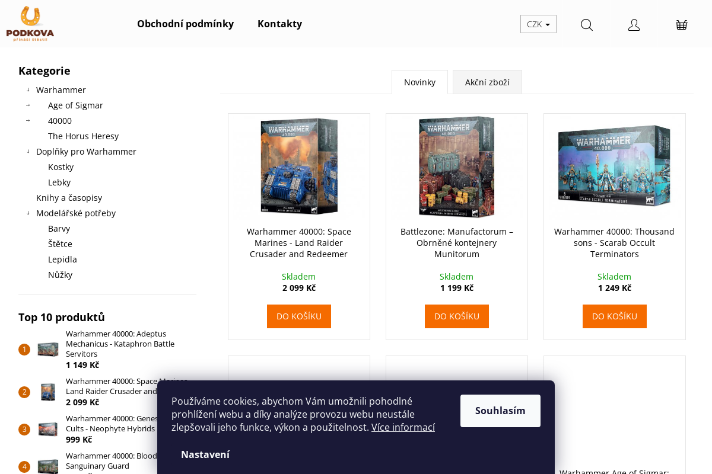Click the Podkova horseshoe logo

click(30, 24)
